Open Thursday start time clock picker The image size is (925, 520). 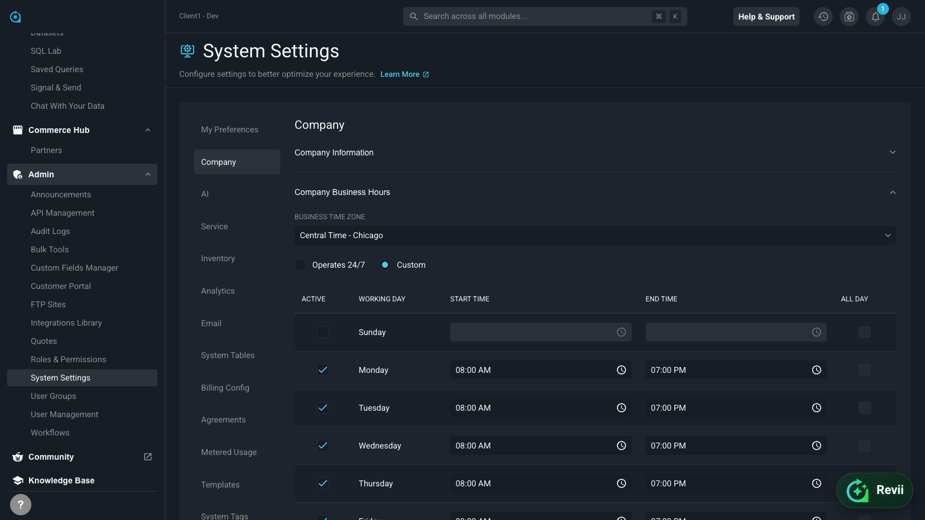pyautogui.click(x=622, y=483)
